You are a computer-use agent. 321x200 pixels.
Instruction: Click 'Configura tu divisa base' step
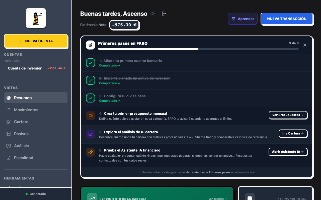click(x=125, y=96)
